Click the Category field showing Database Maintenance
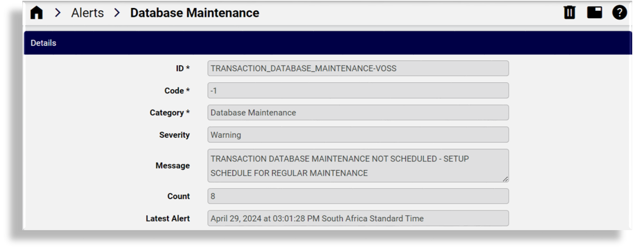 point(357,112)
